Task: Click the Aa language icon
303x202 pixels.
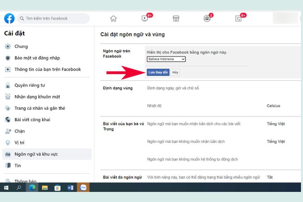Action: 8,154
